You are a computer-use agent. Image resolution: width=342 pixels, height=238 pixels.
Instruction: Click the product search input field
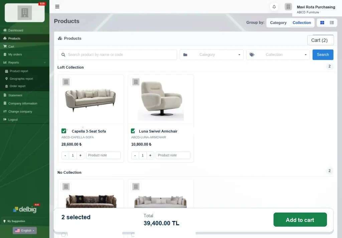pyautogui.click(x=117, y=55)
